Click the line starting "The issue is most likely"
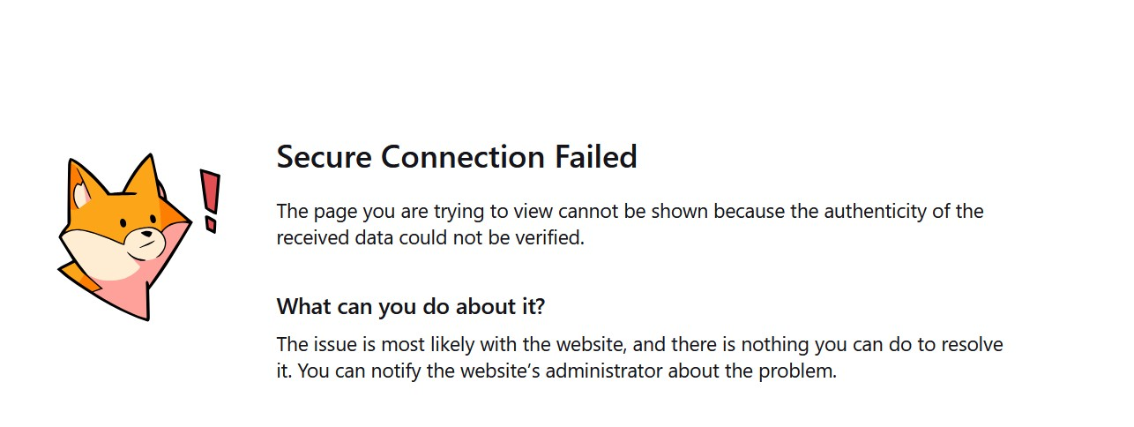1134x427 pixels. (639, 344)
